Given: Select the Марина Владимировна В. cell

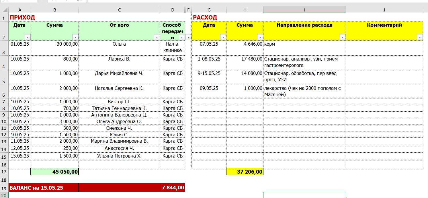Looking at the screenshot, I should click(x=119, y=141).
